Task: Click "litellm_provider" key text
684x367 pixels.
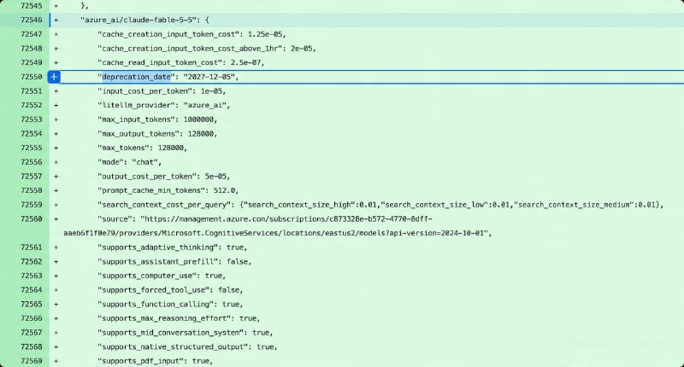Action: pos(139,105)
